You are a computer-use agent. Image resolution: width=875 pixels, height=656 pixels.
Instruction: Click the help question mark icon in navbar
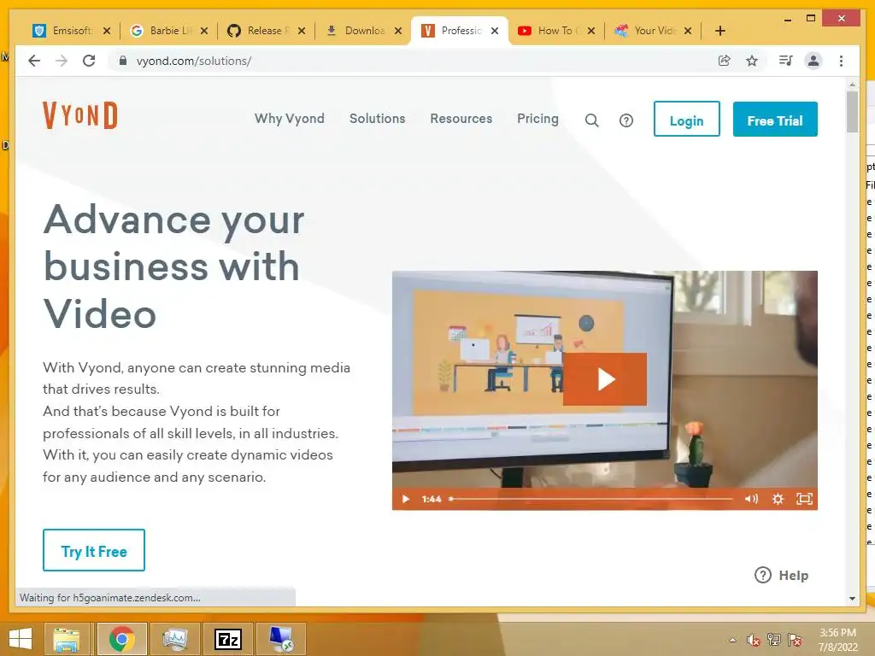(x=626, y=120)
